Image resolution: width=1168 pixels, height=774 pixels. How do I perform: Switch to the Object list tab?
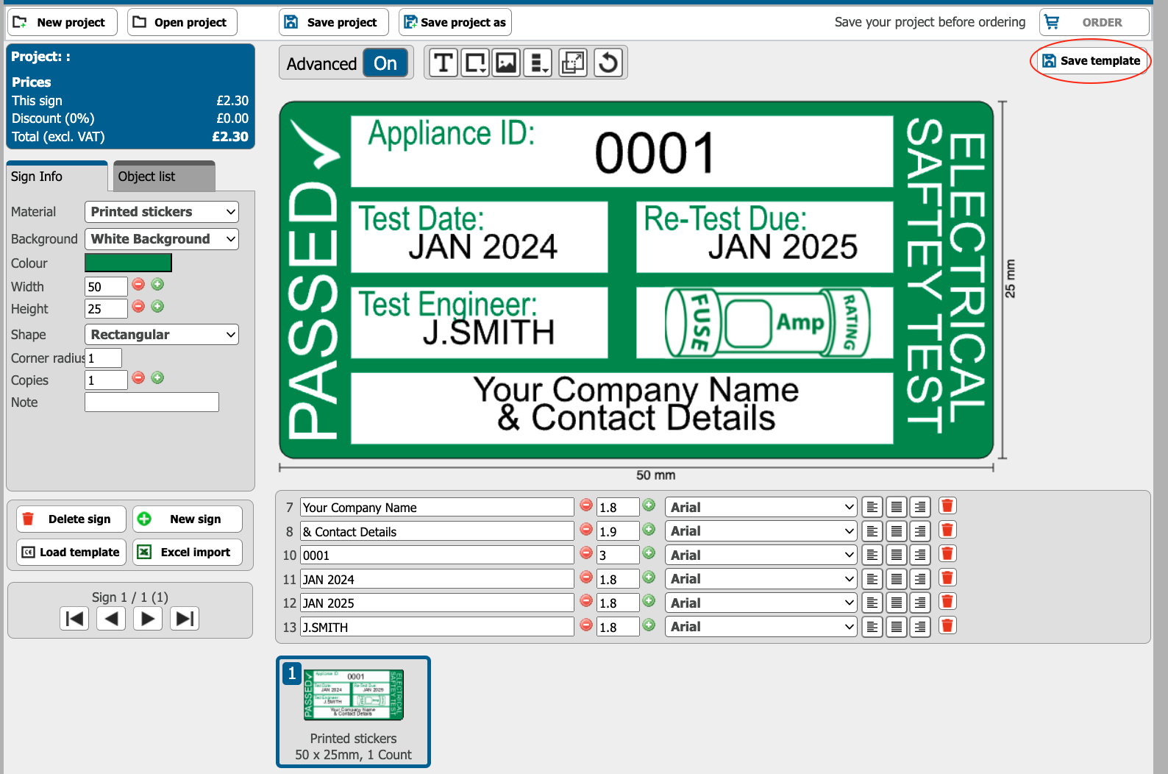[x=165, y=177]
